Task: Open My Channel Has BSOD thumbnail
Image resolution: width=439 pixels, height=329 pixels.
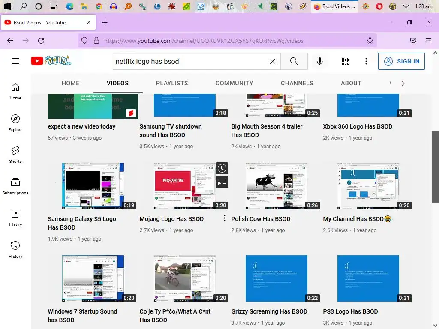Action: tap(368, 186)
